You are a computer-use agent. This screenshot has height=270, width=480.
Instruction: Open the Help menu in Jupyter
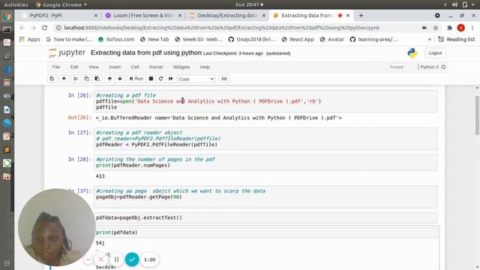[205, 67]
